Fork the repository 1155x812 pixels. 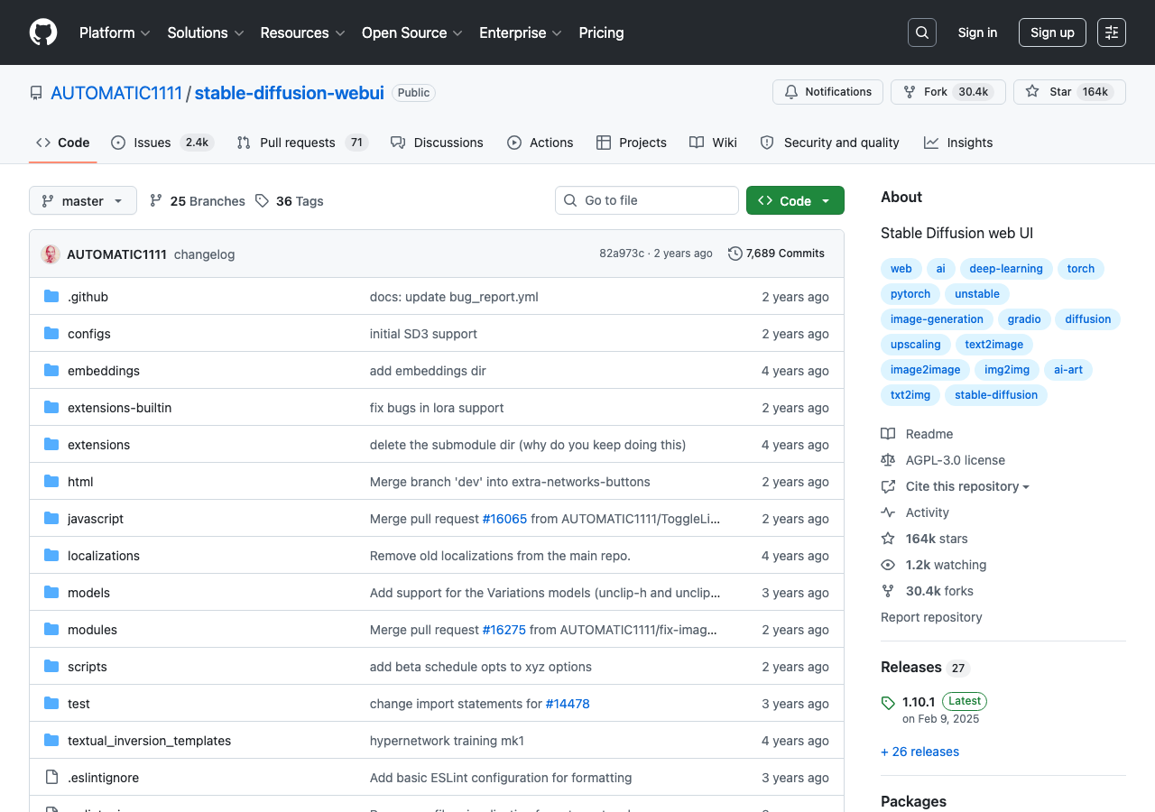pyautogui.click(x=947, y=92)
